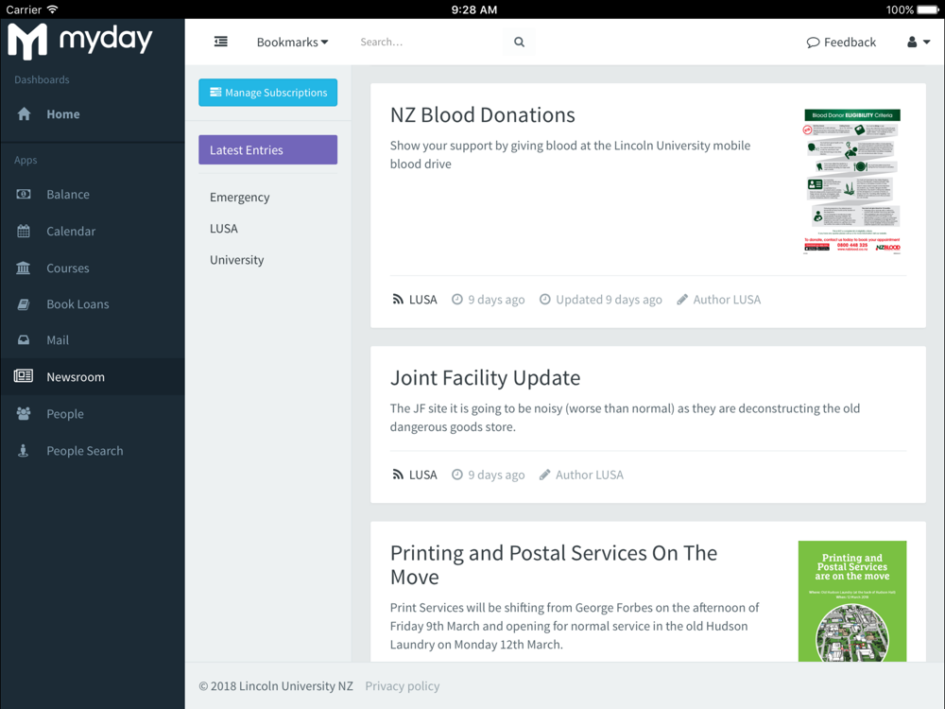The height and width of the screenshot is (709, 945).
Task: Click the blood donor eligibility thumbnail
Action: [x=852, y=181]
